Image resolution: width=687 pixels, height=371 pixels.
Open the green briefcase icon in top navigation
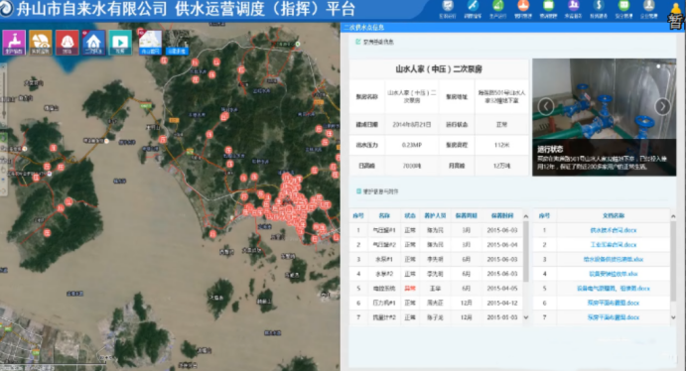(x=548, y=6)
